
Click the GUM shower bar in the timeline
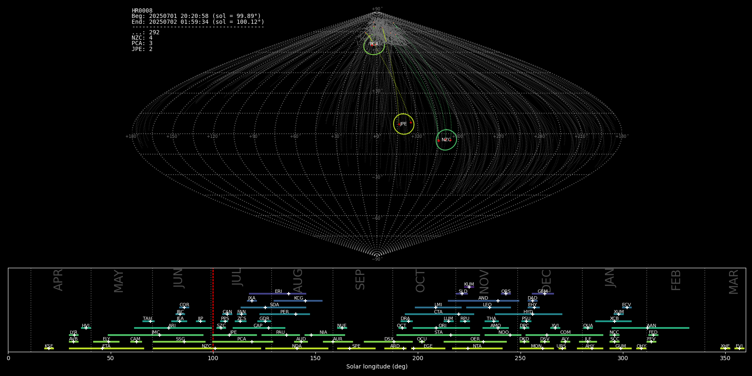coord(620,348)
